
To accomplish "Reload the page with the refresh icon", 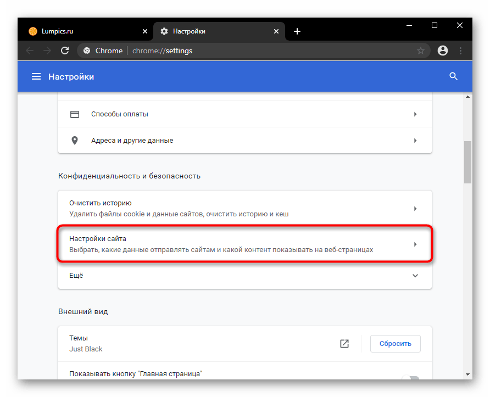I will click(65, 51).
